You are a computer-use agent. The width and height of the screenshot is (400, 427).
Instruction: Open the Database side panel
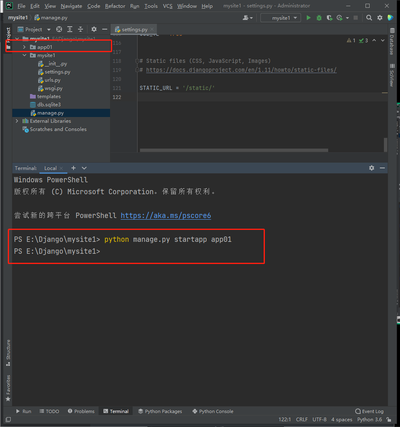tap(392, 41)
